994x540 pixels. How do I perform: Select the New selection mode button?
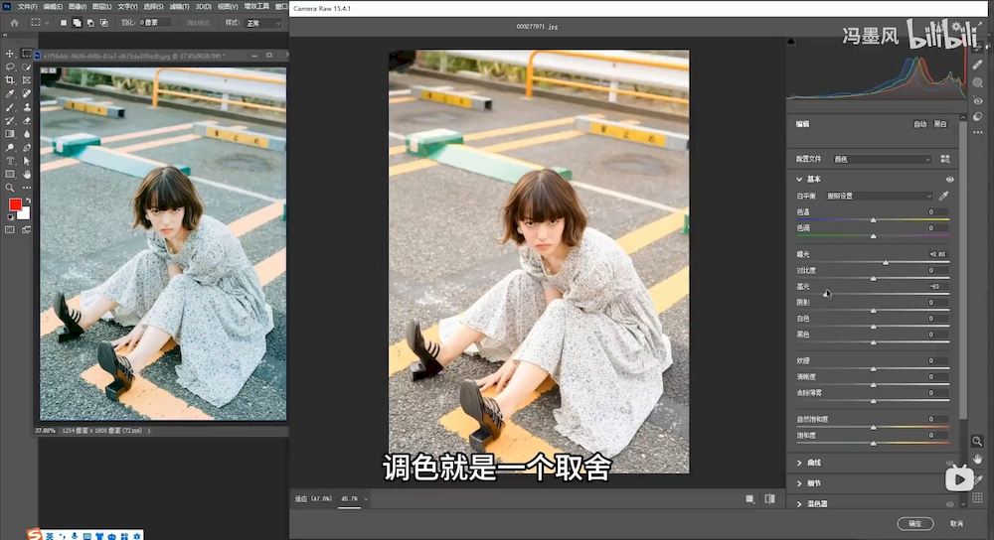pos(64,23)
